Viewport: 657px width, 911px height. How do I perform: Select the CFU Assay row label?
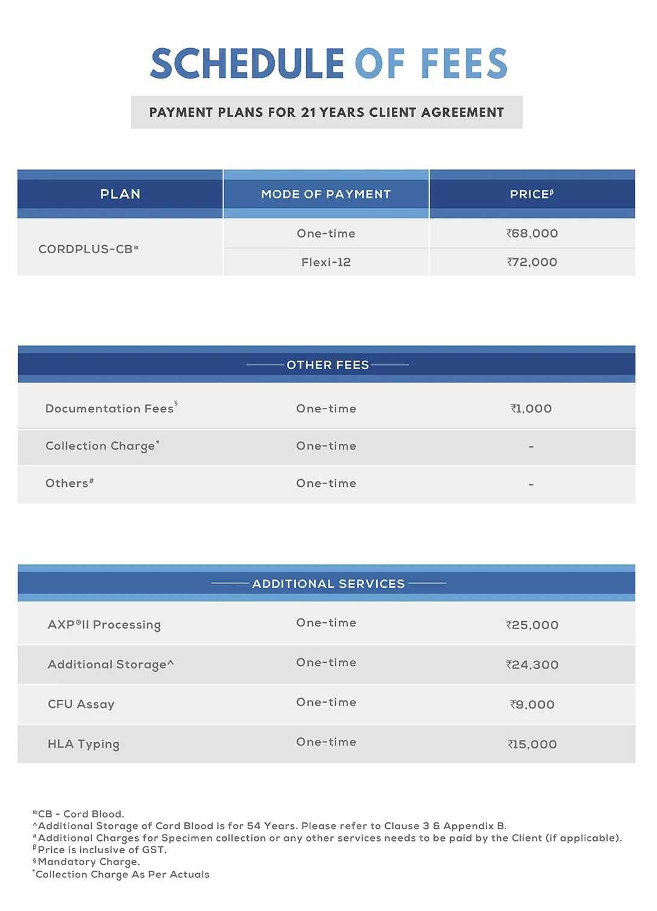click(x=81, y=704)
